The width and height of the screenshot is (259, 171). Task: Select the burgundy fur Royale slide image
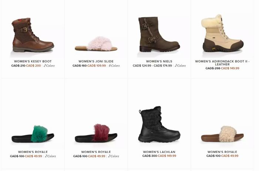96,133
